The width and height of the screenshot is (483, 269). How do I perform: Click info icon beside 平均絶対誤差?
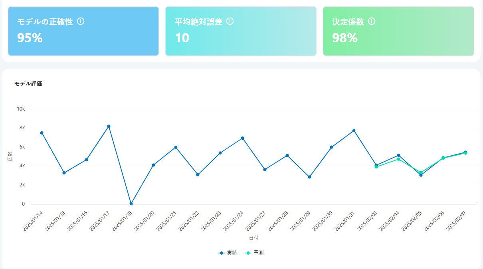[230, 22]
